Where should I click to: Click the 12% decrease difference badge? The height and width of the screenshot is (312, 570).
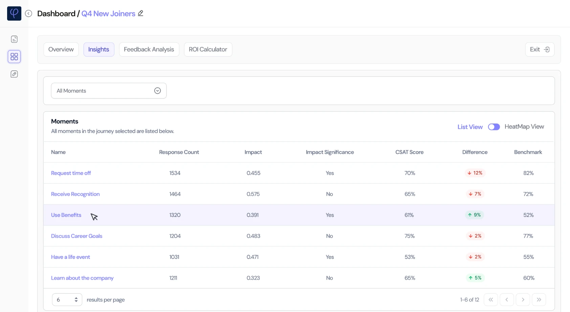point(475,173)
